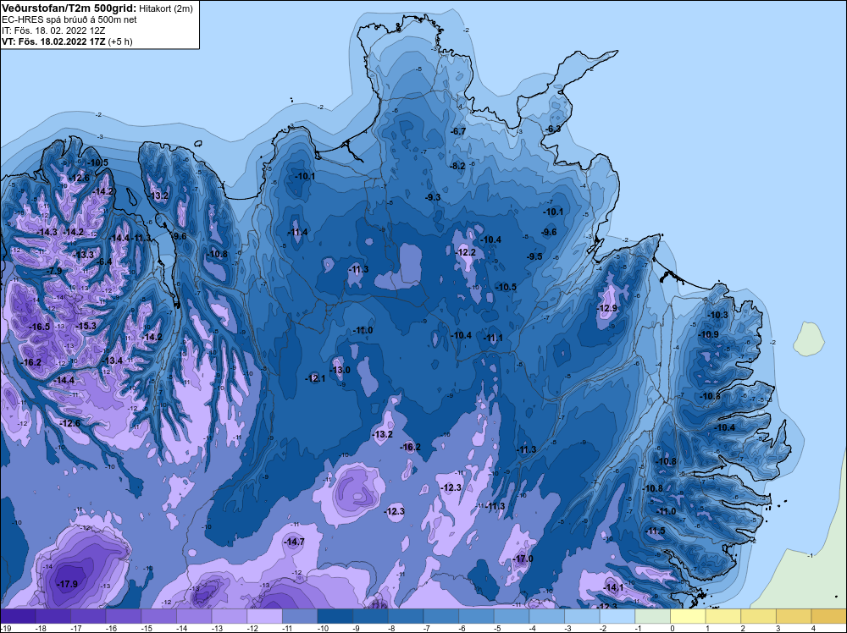This screenshot has height=633, width=847.
Task: Click the -15.3 temperature label on the map
Action: (86, 326)
